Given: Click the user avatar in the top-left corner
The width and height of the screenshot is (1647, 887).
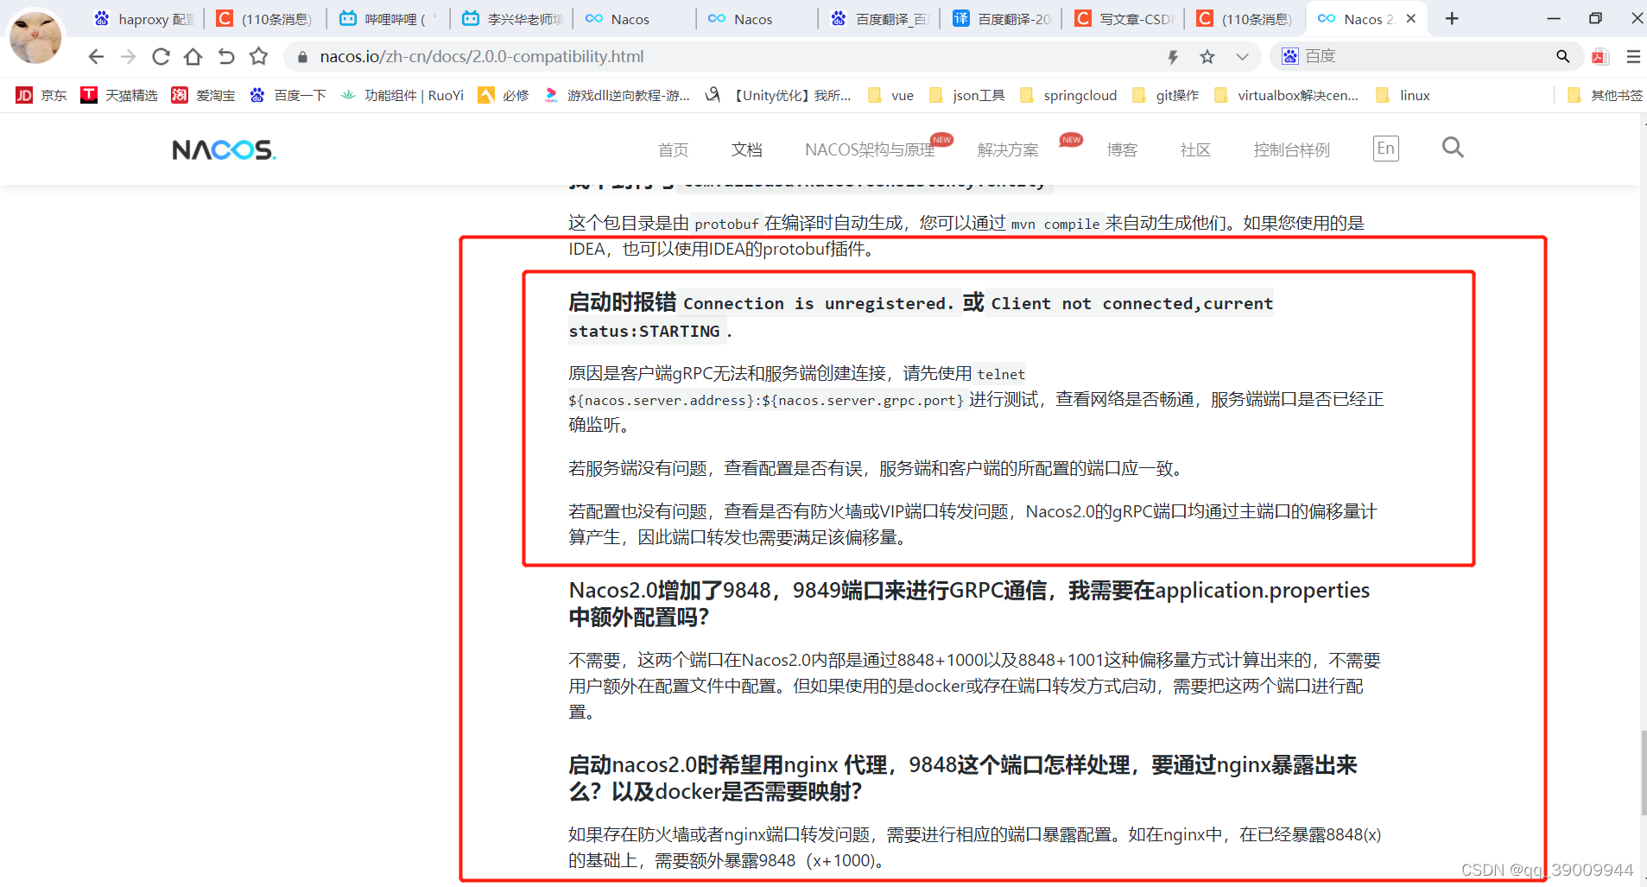Looking at the screenshot, I should [x=35, y=37].
